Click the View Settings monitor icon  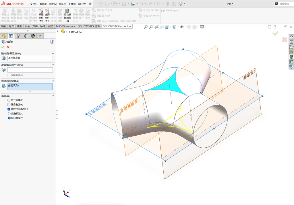[202, 27]
